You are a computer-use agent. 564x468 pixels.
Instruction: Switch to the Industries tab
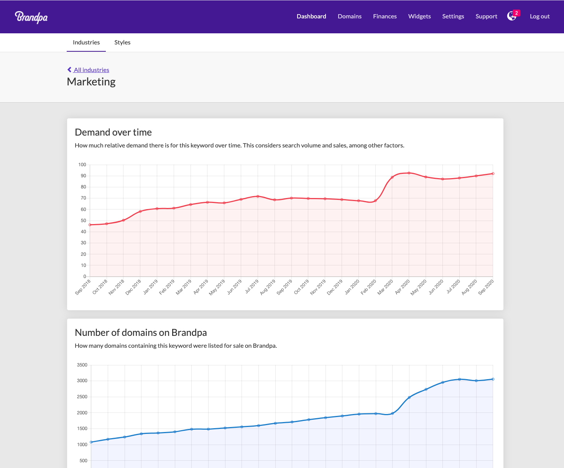[x=86, y=43]
